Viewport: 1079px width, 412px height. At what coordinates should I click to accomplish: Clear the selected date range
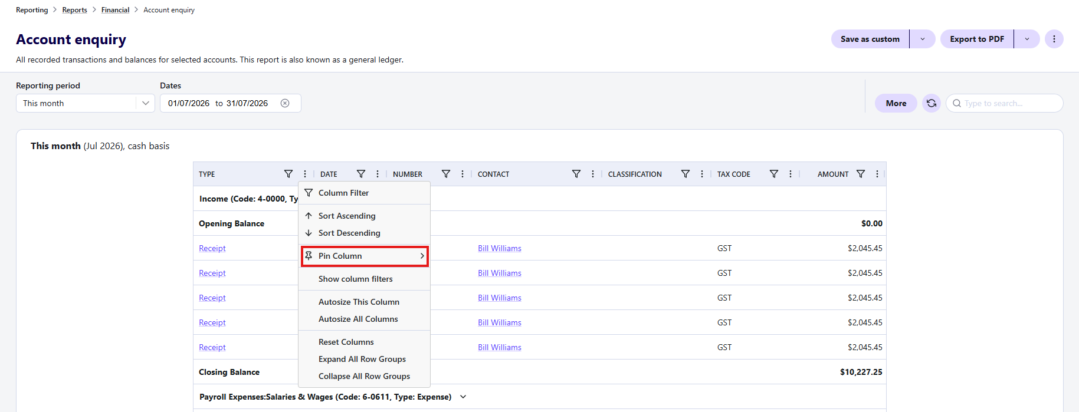pos(285,103)
